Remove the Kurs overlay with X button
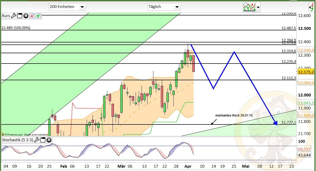Screen dimensions: 316x171 (26, 16)
